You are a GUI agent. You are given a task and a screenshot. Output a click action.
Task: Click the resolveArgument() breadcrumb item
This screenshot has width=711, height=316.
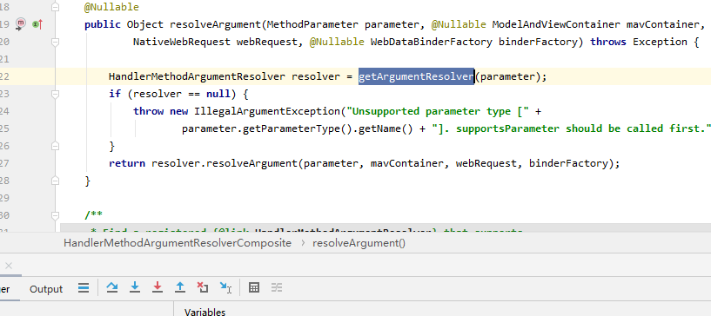359,243
